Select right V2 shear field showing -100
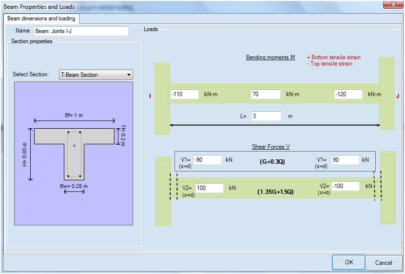 pos(345,186)
